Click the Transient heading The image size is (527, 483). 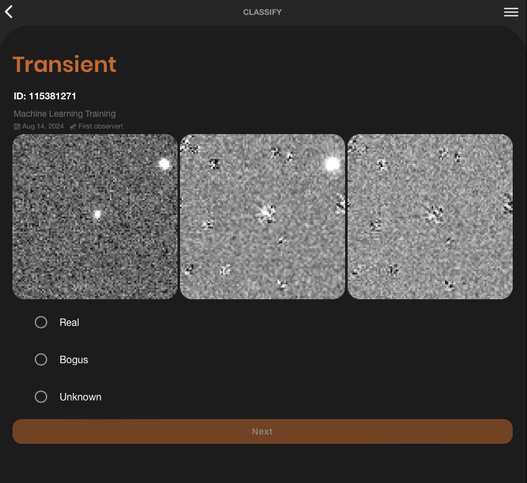point(65,65)
